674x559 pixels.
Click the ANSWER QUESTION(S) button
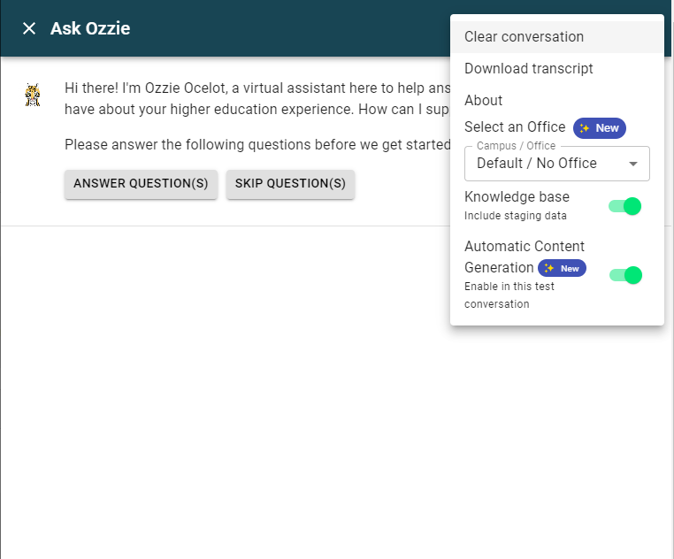[x=141, y=184]
